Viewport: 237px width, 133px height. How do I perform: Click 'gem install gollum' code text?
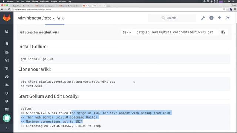(37, 59)
